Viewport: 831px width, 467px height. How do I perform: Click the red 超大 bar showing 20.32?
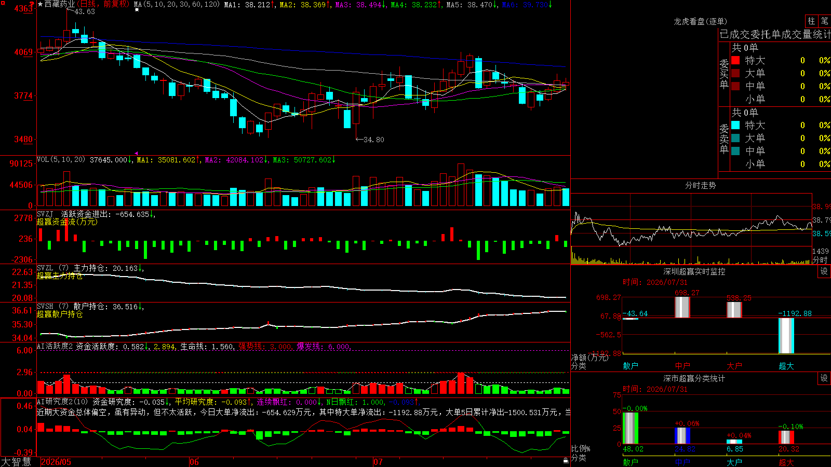click(786, 437)
